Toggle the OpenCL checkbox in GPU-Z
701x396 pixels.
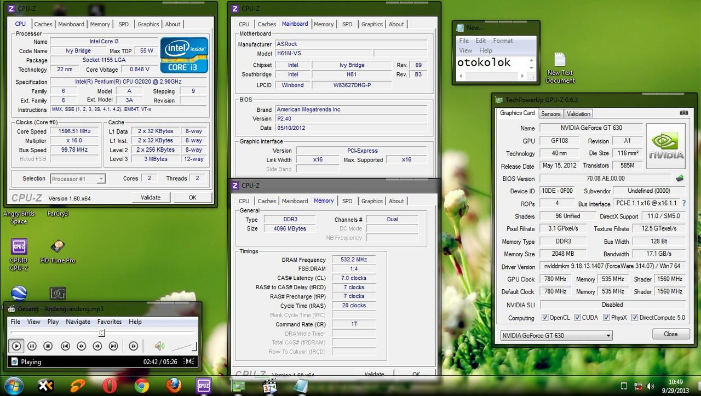(545, 318)
